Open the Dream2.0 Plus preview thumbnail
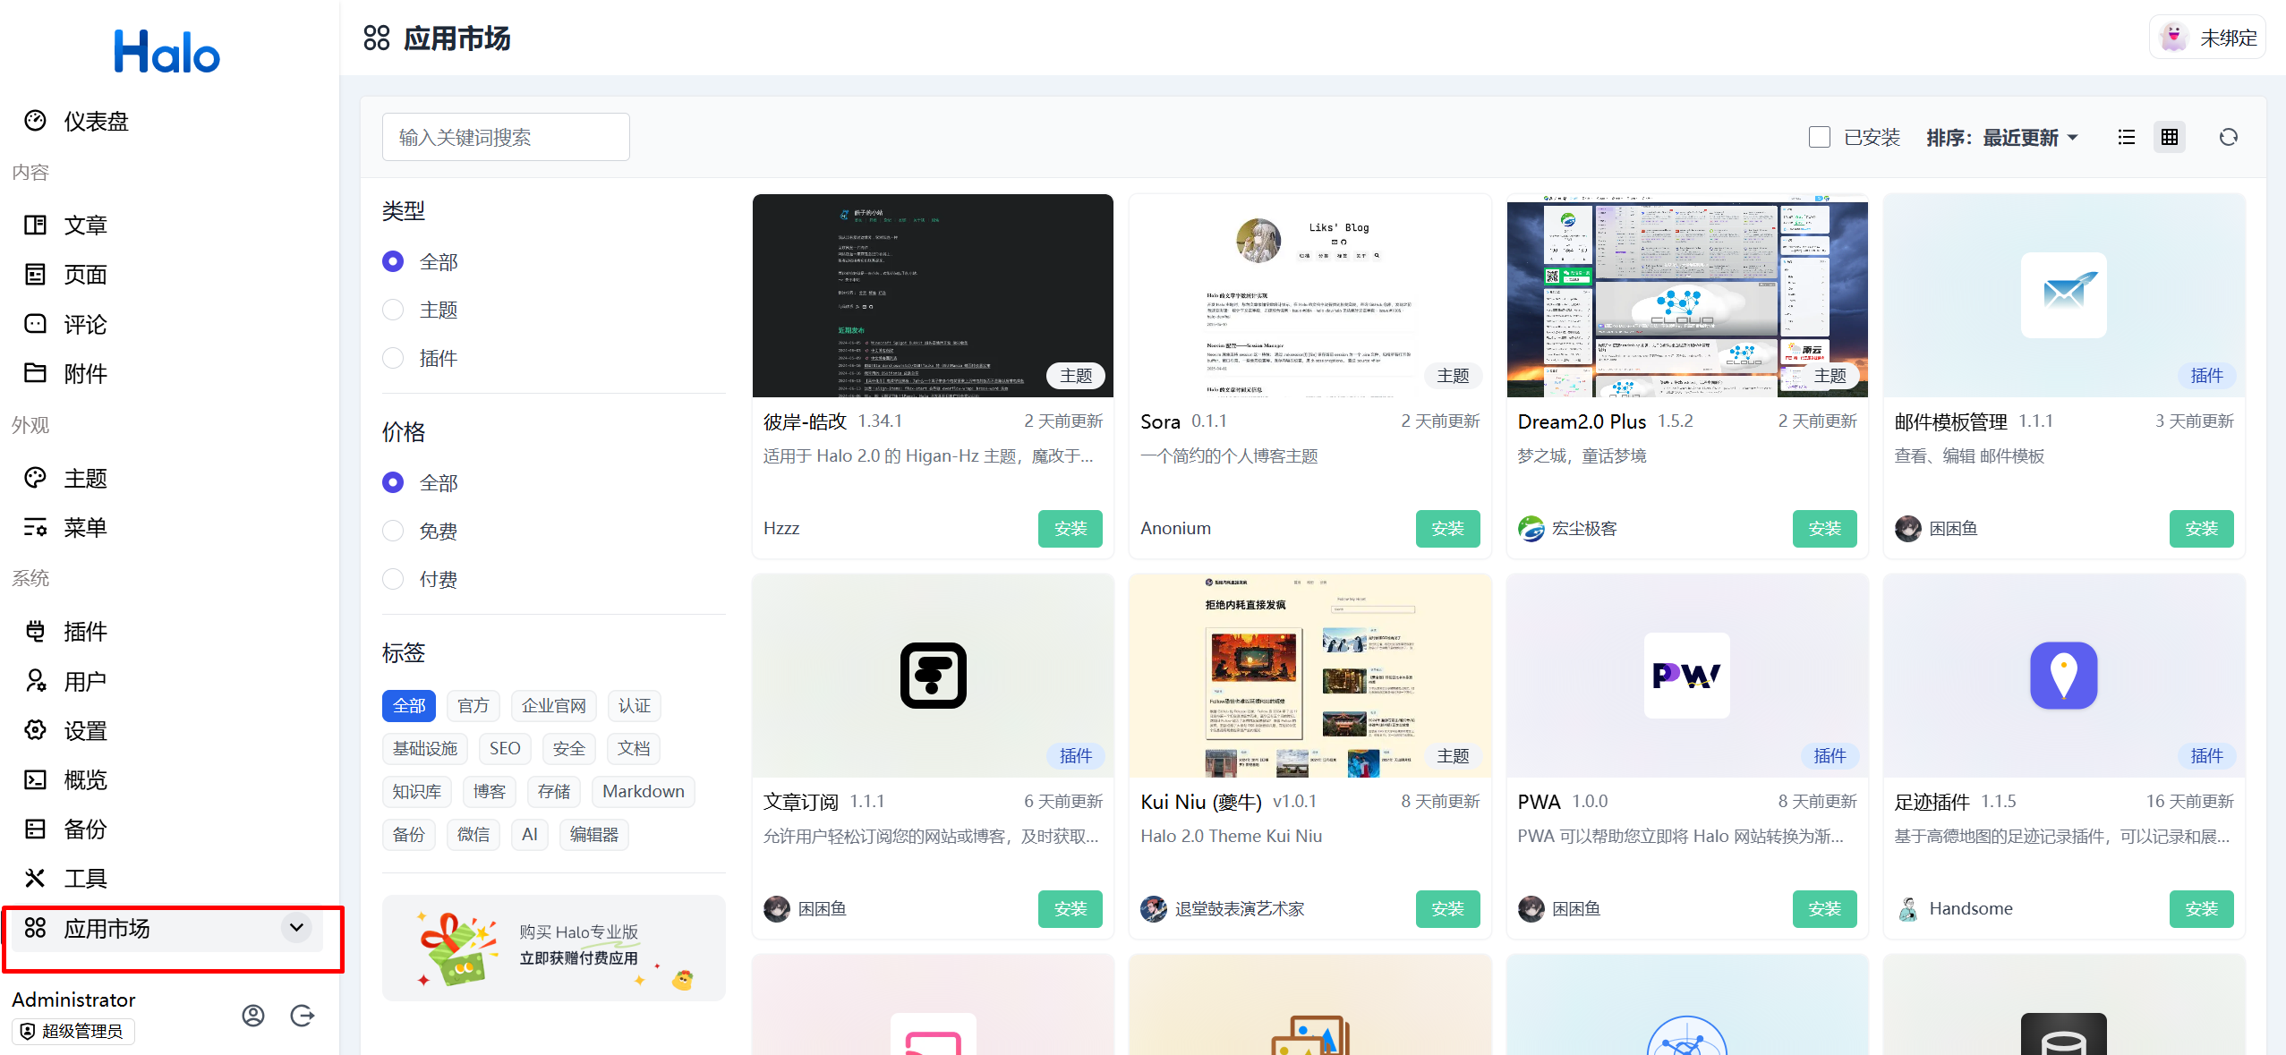The height and width of the screenshot is (1055, 2286). pos(1687,295)
